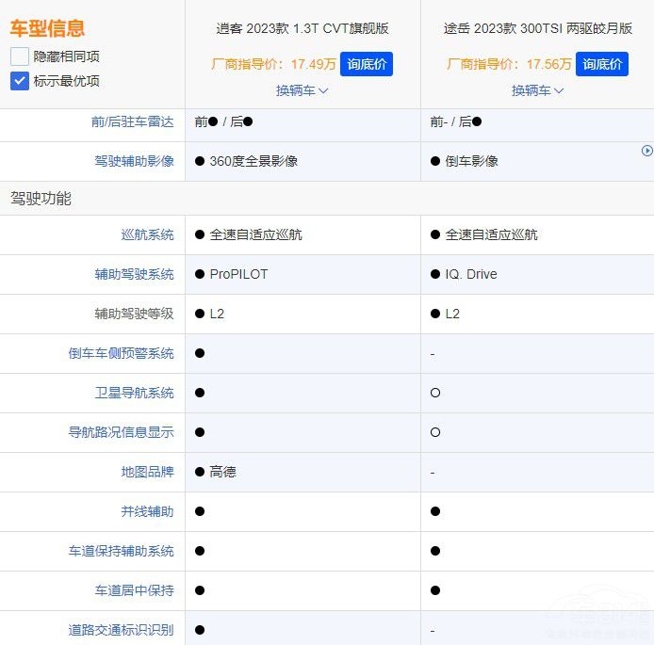Click 询底价 button for 逍客 2023款
Image resolution: width=654 pixels, height=645 pixels.
coord(367,64)
